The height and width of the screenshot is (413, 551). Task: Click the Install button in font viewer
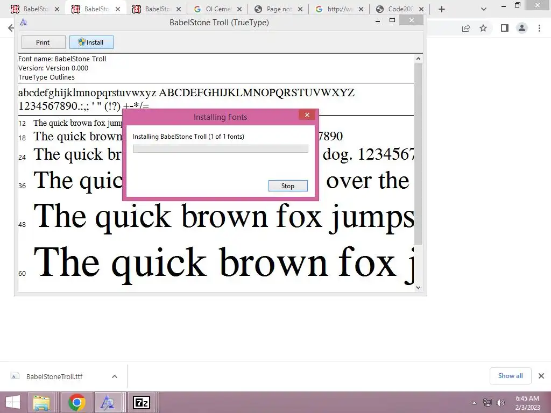tap(91, 42)
